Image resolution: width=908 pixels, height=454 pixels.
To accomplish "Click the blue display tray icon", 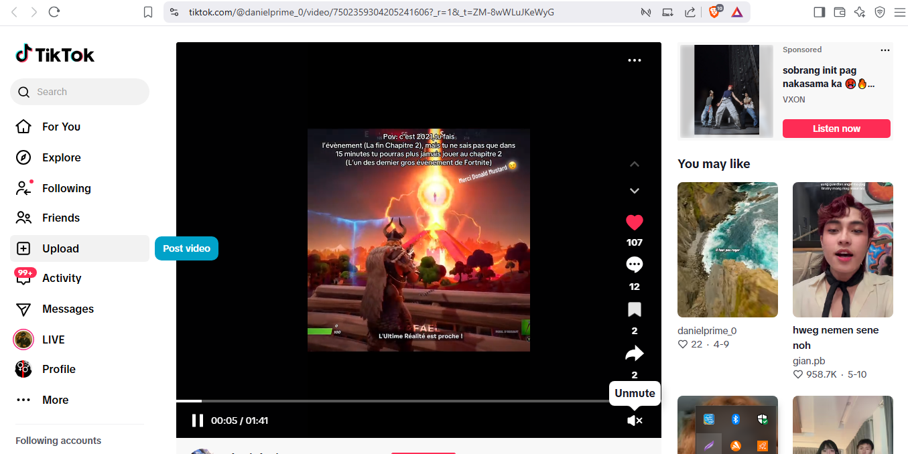I will [709, 419].
